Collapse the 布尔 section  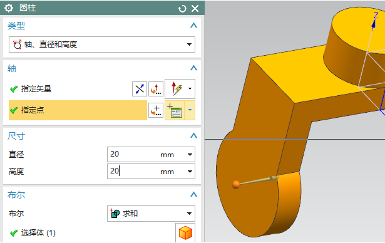[193, 195]
